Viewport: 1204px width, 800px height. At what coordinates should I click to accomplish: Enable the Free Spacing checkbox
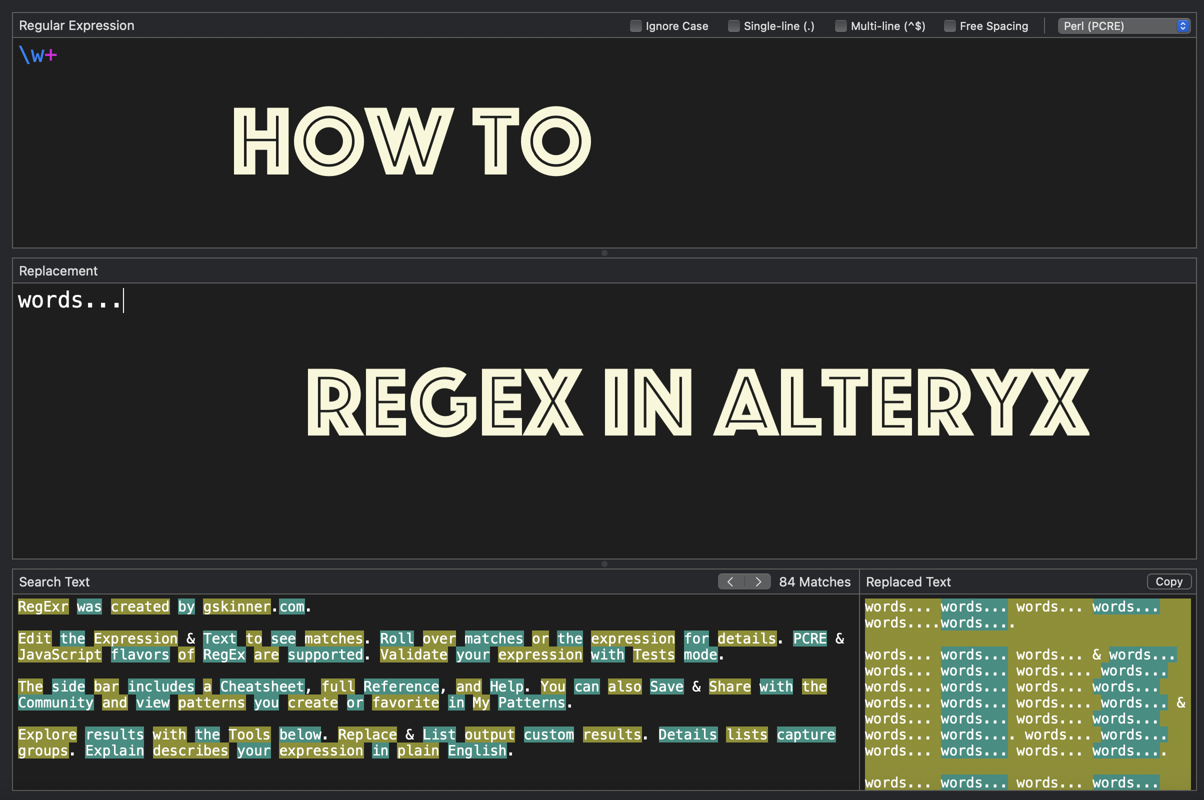(x=950, y=25)
